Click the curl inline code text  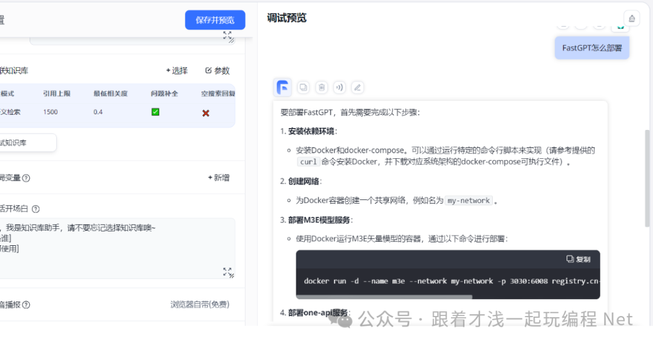tap(308, 162)
